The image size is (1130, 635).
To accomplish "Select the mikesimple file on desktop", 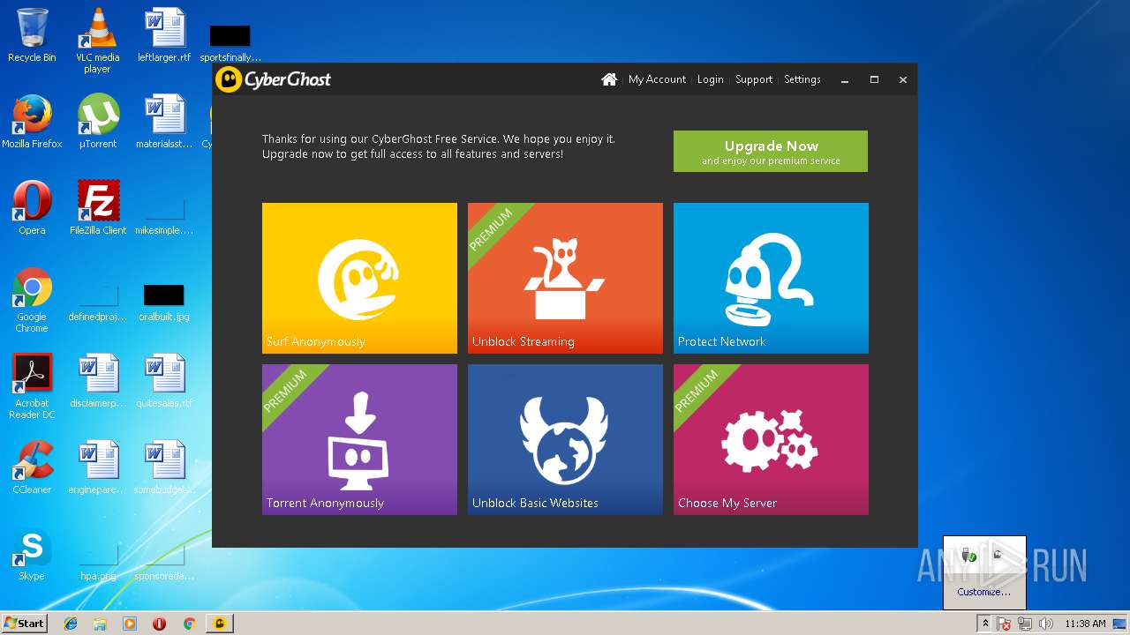I will [x=164, y=217].
